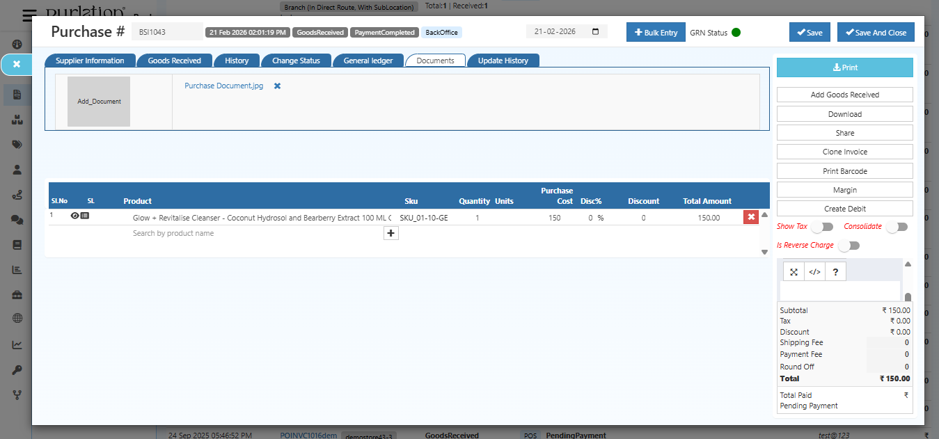
Task: Open the date picker calendar
Action: tap(595, 31)
